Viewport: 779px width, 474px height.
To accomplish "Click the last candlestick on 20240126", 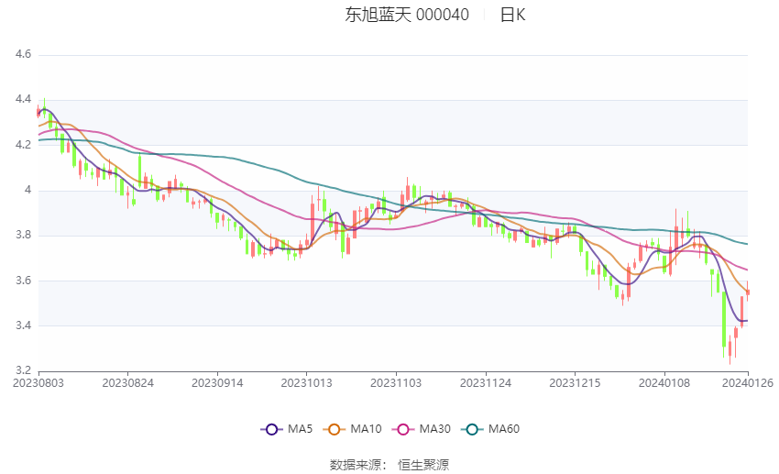I will tap(748, 292).
